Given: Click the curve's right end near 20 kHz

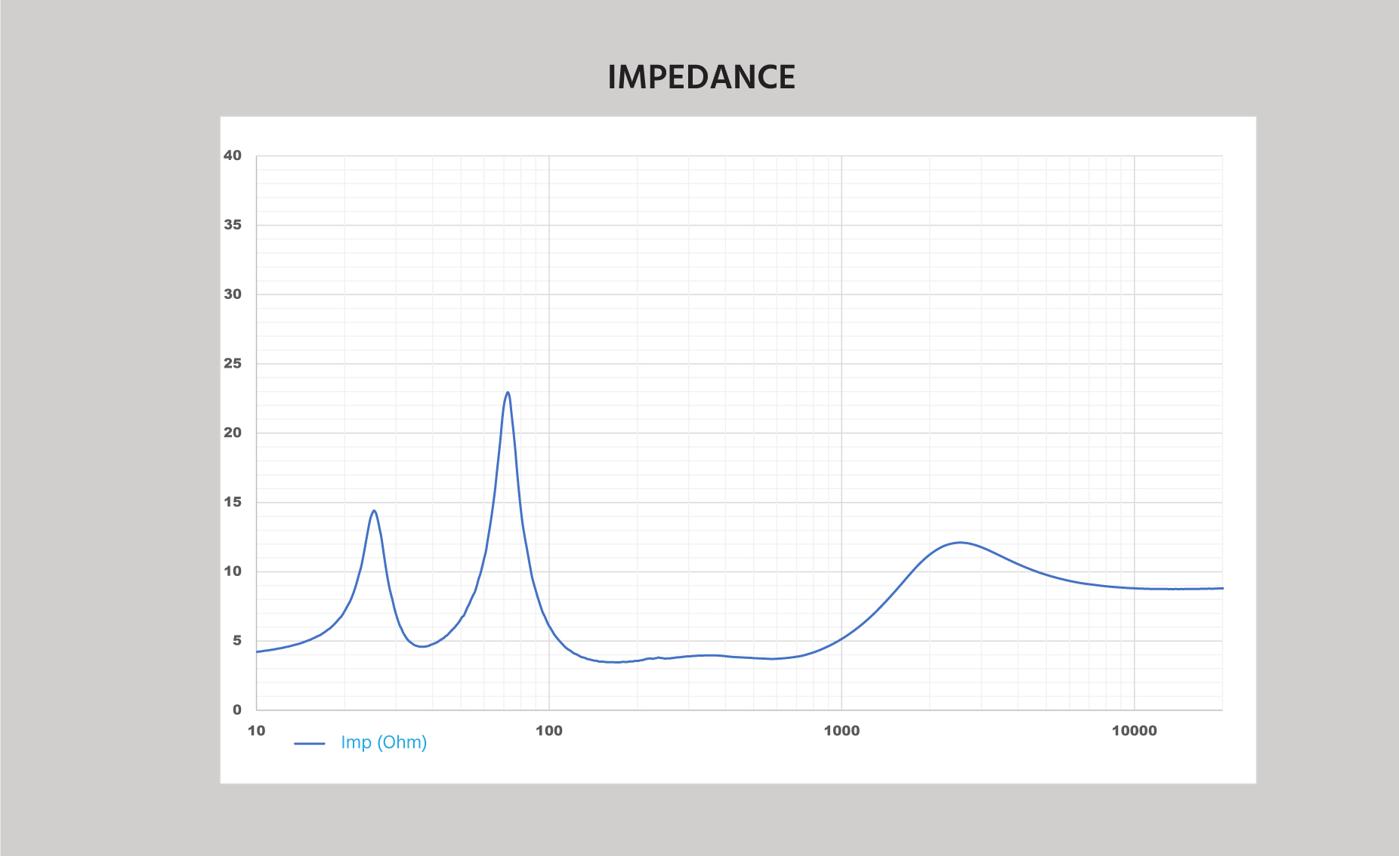Looking at the screenshot, I should point(1221,588).
